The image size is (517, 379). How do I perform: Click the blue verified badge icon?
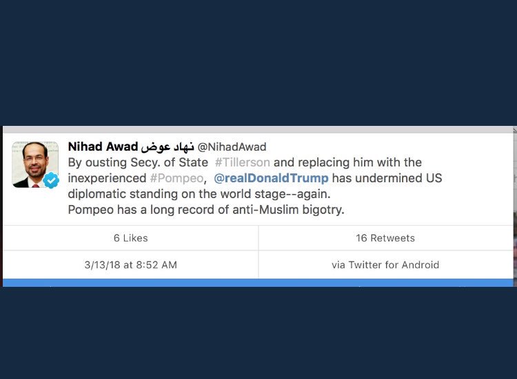click(x=51, y=180)
